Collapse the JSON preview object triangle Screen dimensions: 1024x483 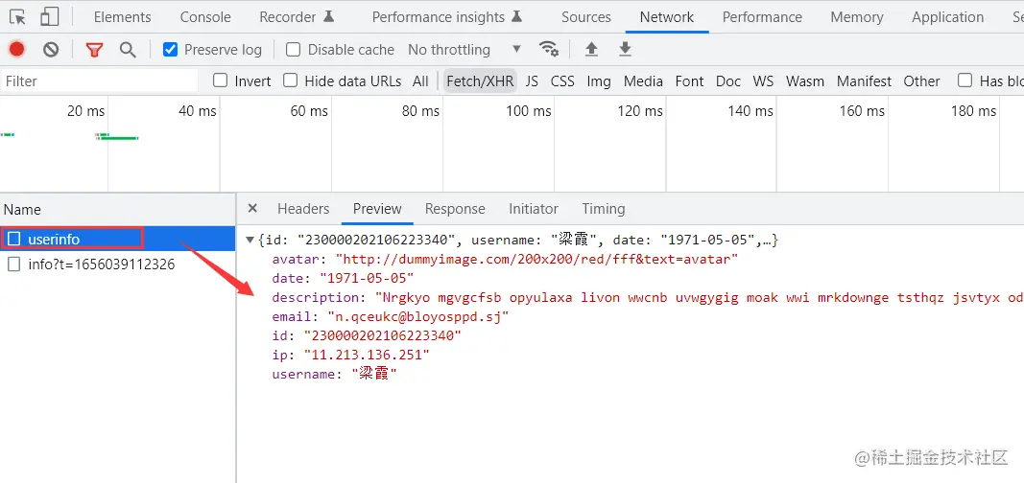point(250,241)
